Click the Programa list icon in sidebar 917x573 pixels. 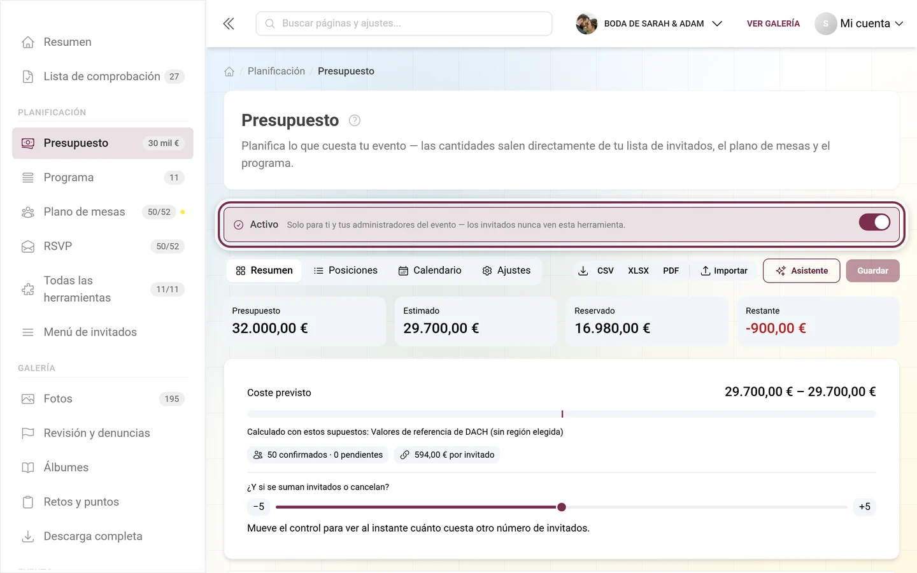28,178
